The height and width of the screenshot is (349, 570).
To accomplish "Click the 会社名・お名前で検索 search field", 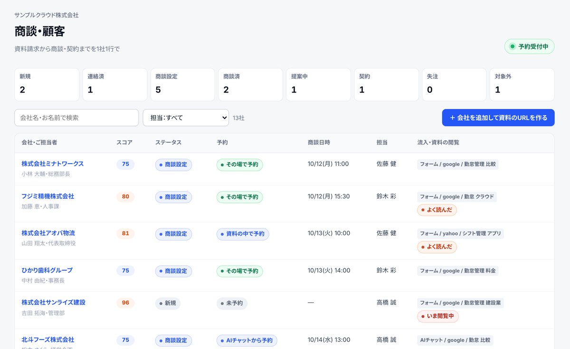I will pyautogui.click(x=76, y=118).
